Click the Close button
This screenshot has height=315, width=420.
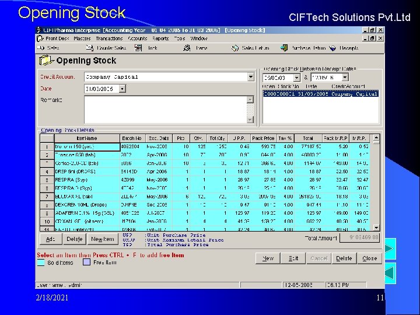[x=369, y=258]
